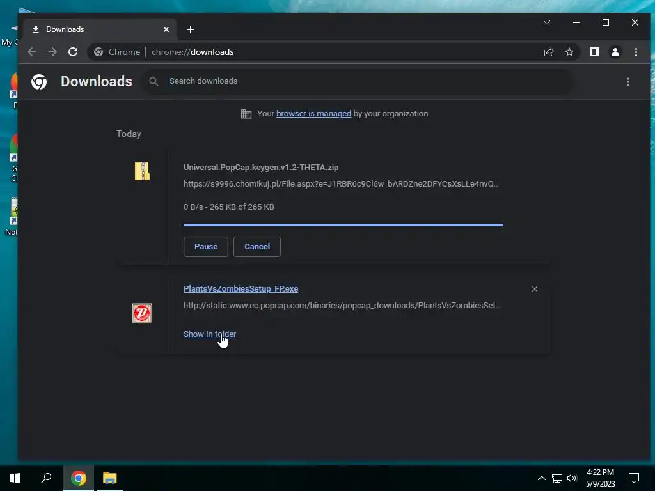
Task: Focus the chrome://downloads address bar
Action: pos(193,52)
